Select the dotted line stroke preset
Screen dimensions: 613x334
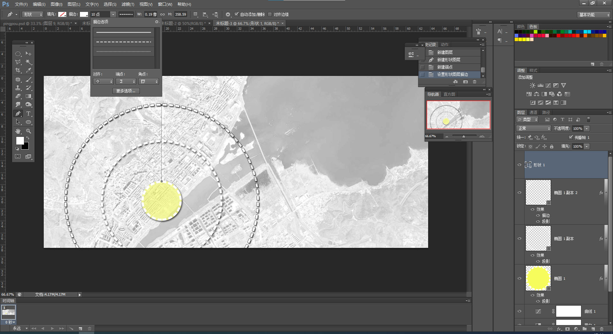coord(123,51)
